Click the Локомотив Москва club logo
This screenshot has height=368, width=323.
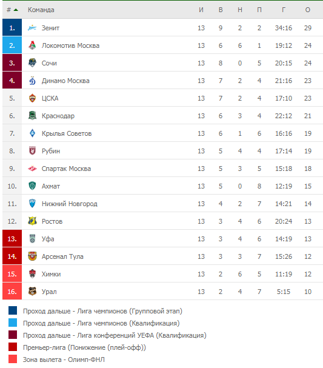(32, 45)
